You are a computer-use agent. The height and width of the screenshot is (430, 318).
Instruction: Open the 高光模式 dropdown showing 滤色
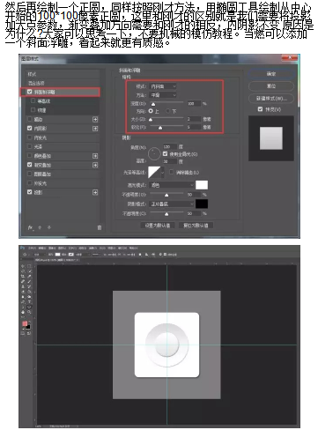point(172,185)
